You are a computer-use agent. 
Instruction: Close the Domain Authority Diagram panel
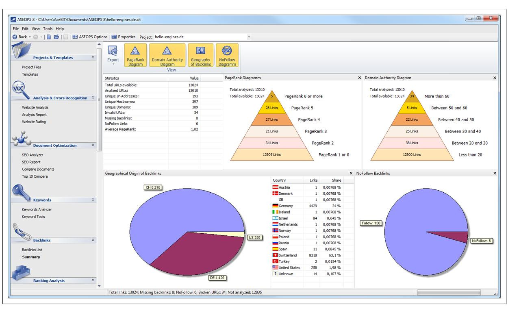coord(495,78)
